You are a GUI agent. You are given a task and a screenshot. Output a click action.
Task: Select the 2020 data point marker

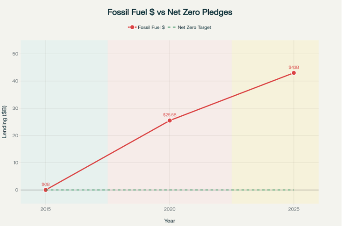click(170, 121)
